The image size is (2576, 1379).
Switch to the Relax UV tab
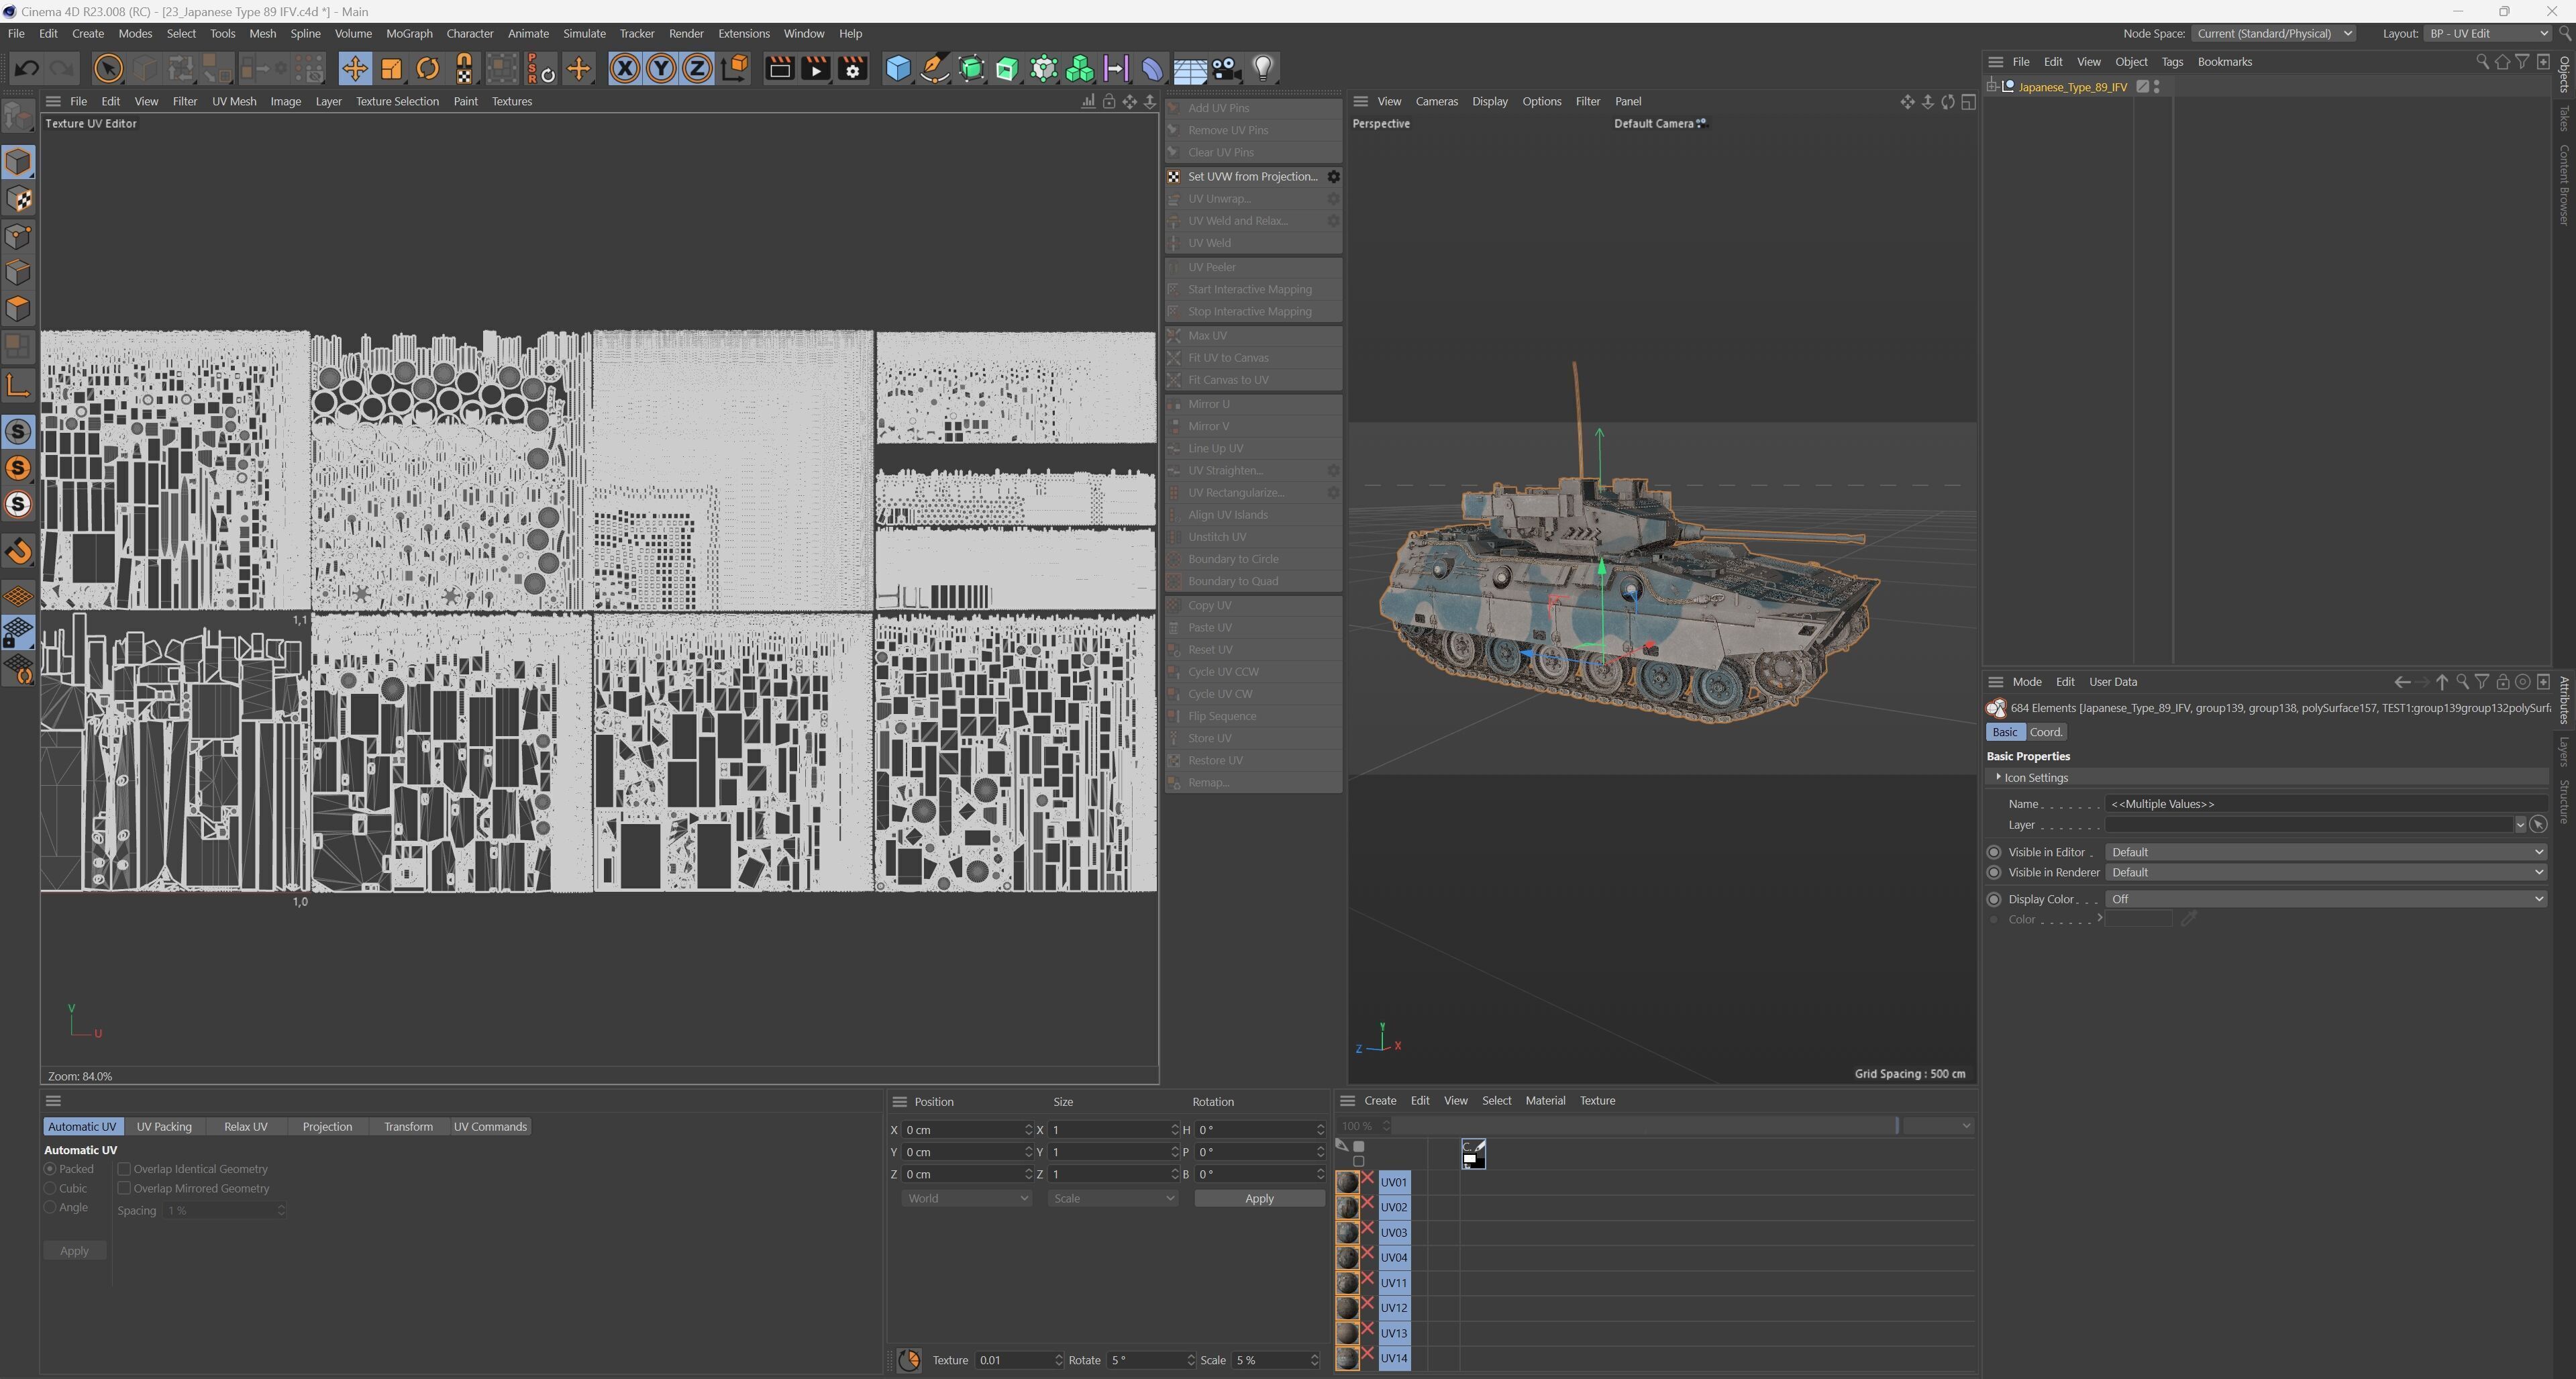point(245,1127)
